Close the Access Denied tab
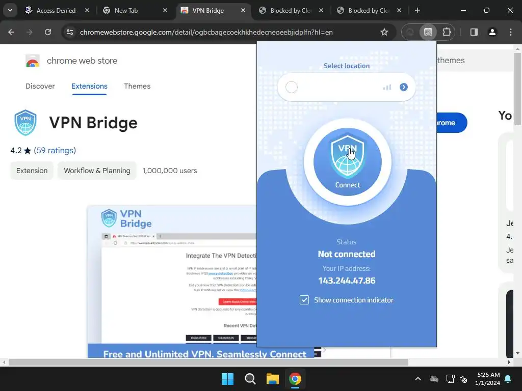522x391 pixels. [87, 10]
